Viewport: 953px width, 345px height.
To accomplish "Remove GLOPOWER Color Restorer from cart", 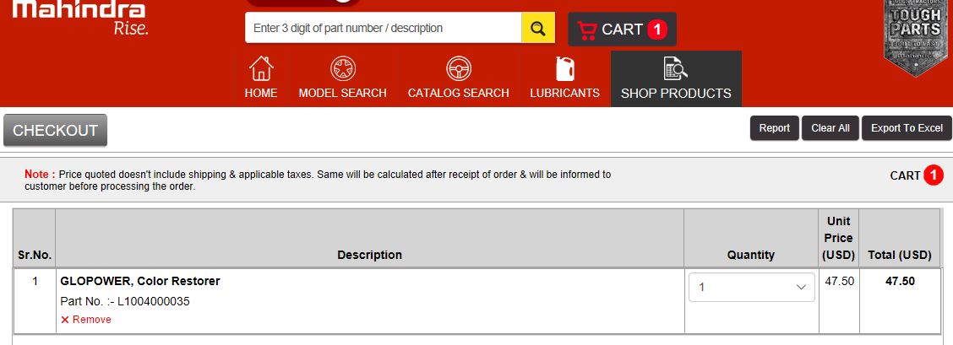I will (85, 320).
